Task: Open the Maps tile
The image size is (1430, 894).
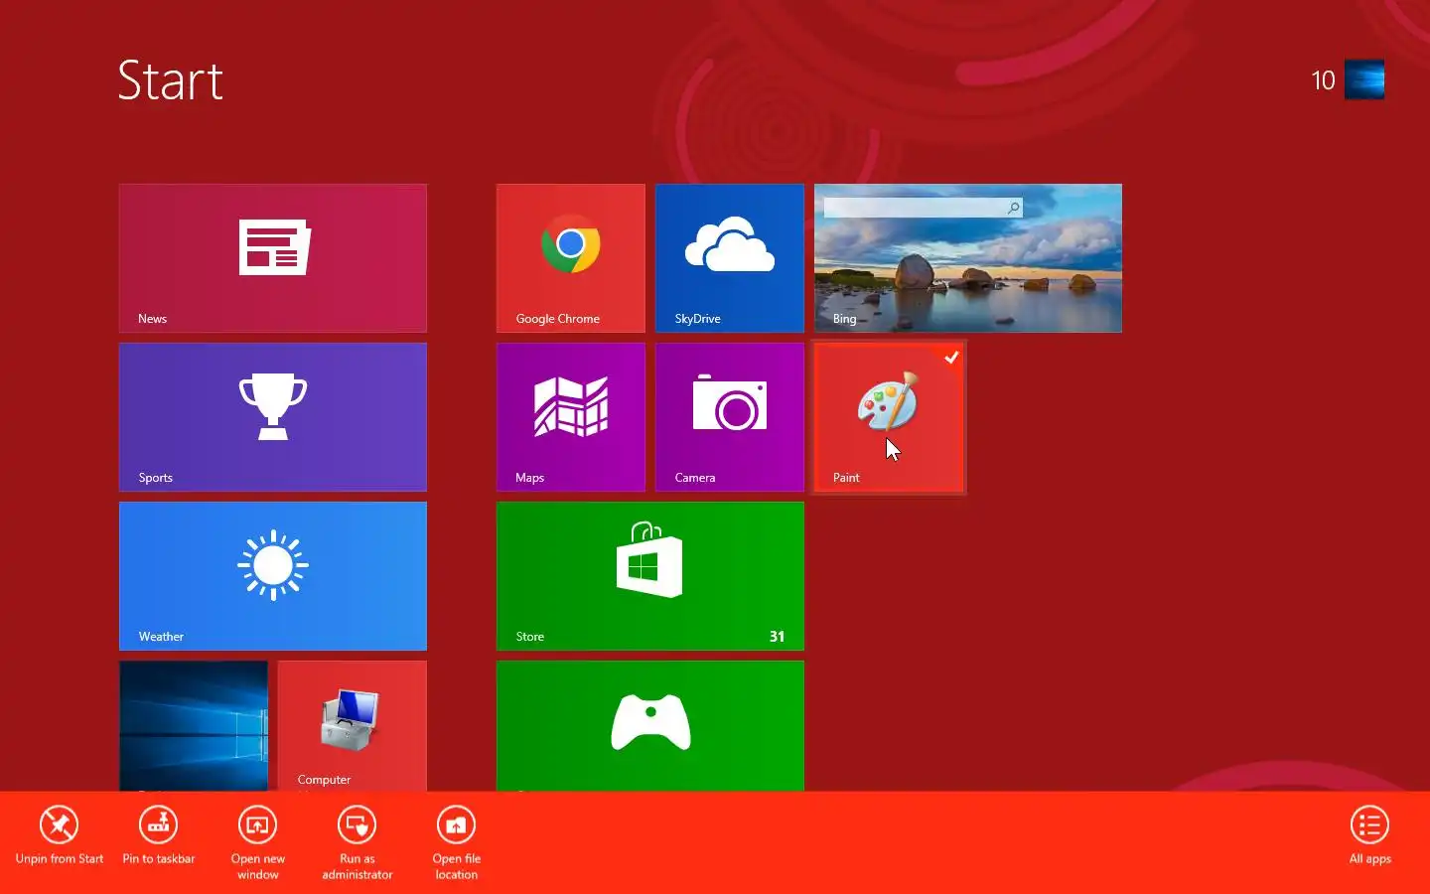Action: [571, 417]
